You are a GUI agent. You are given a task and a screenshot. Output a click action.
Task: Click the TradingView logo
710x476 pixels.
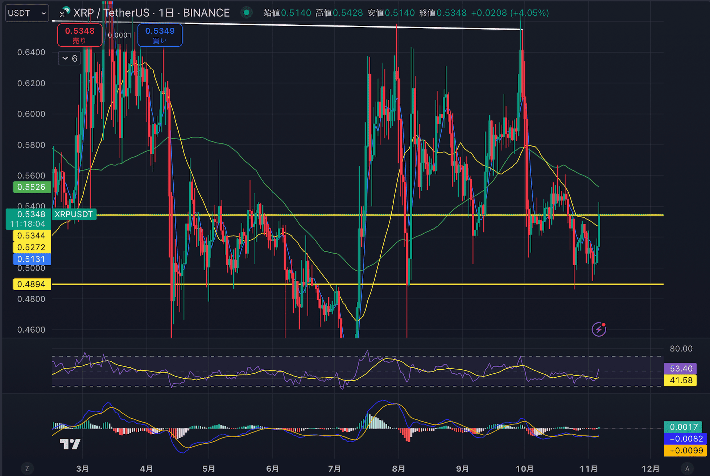(70, 444)
